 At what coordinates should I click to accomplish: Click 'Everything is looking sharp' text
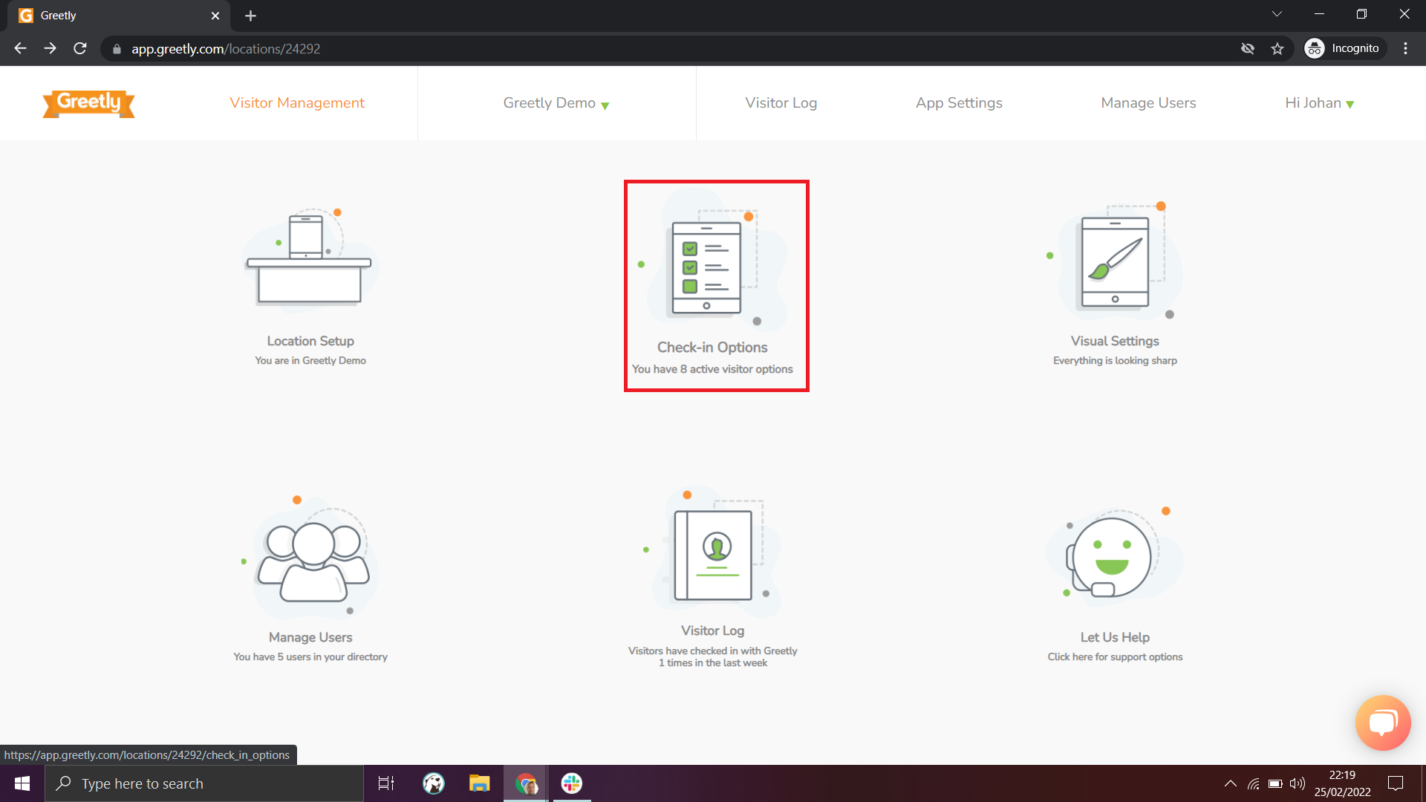tap(1115, 360)
